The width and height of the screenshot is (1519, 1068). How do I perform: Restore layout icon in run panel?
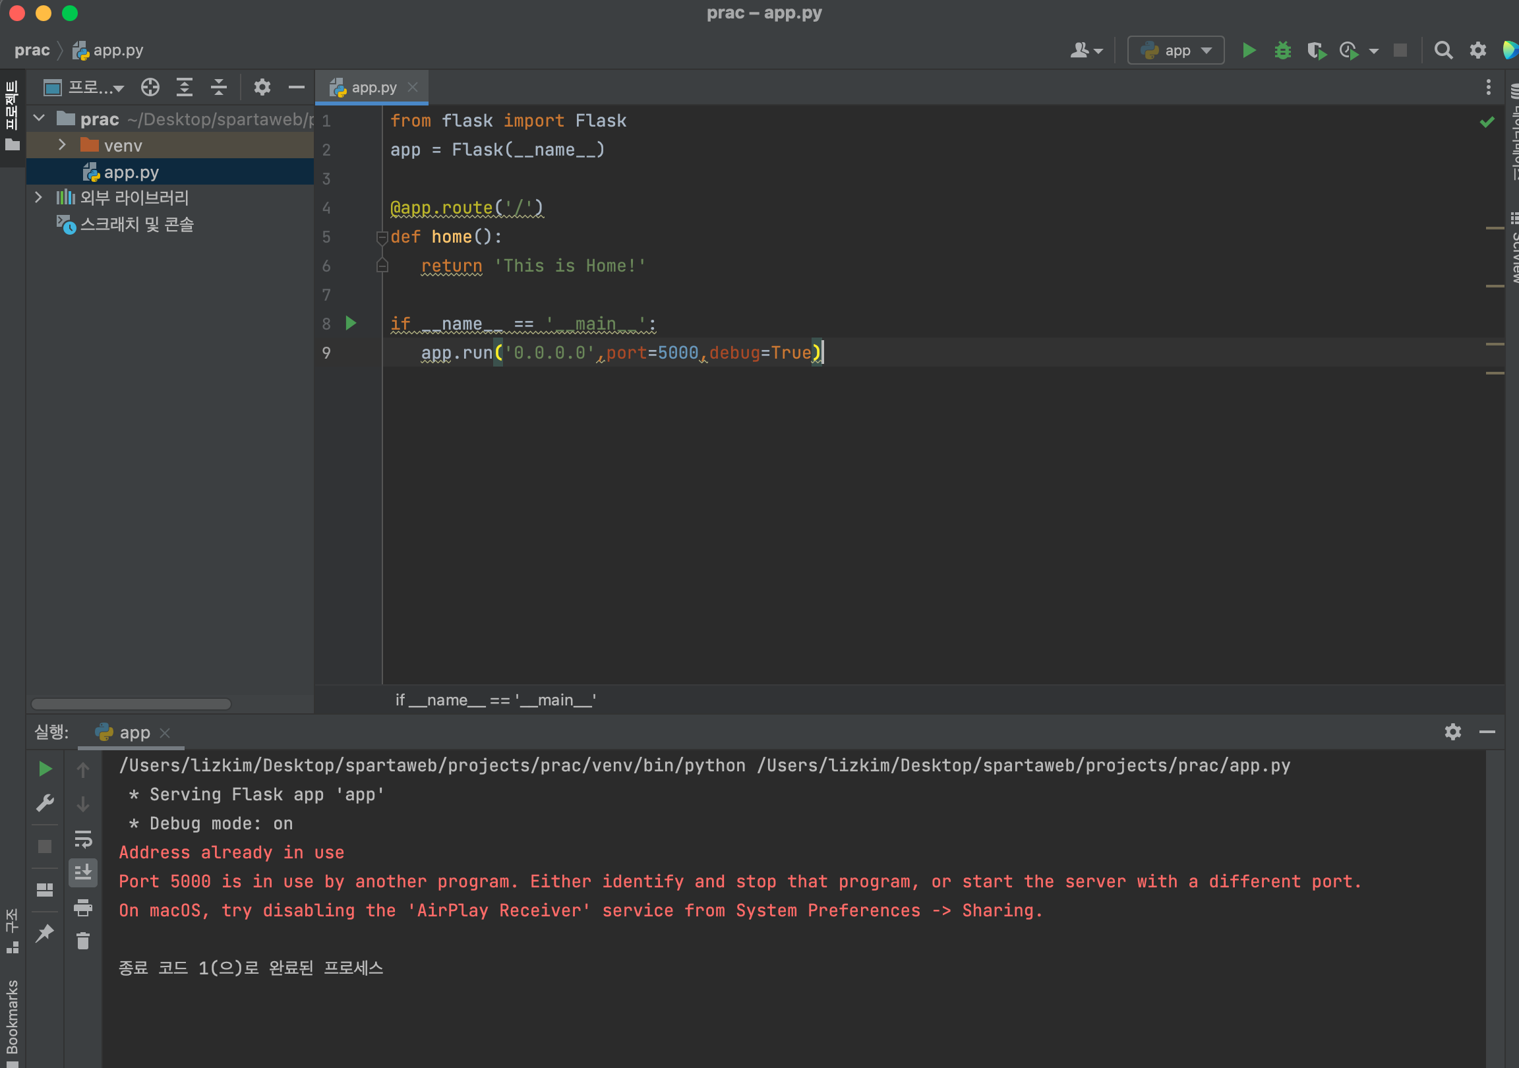(45, 890)
